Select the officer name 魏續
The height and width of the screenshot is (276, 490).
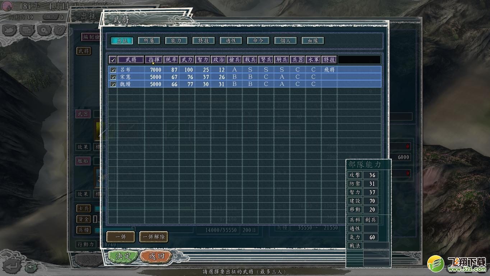click(x=125, y=84)
